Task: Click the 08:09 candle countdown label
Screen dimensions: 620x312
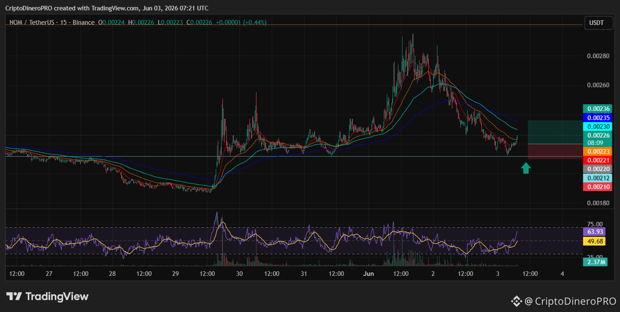Action: (598, 142)
